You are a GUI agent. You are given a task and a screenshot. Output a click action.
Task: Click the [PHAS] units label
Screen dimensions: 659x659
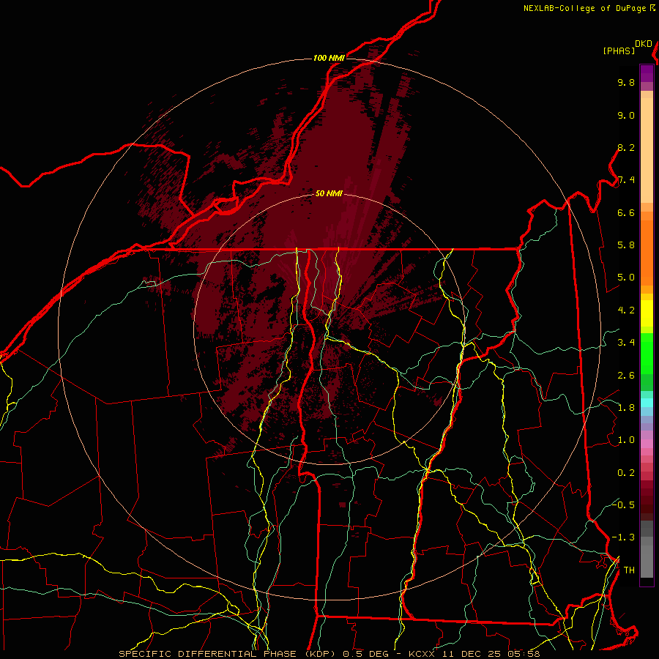[x=619, y=51]
